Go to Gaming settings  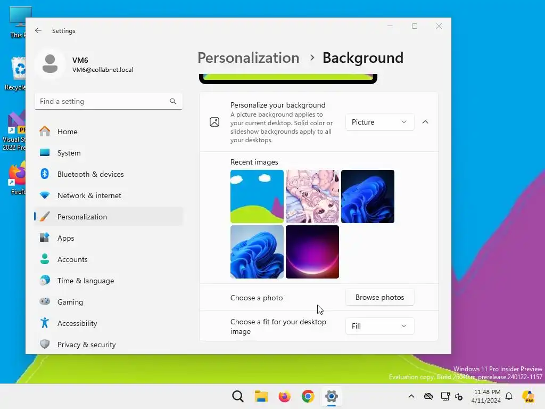tap(108, 301)
